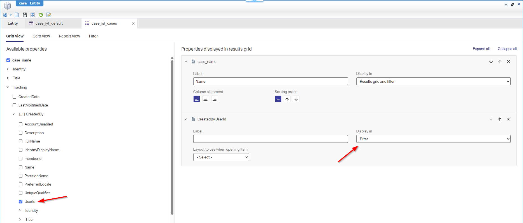Set ascending sorting order arrow

point(287,99)
